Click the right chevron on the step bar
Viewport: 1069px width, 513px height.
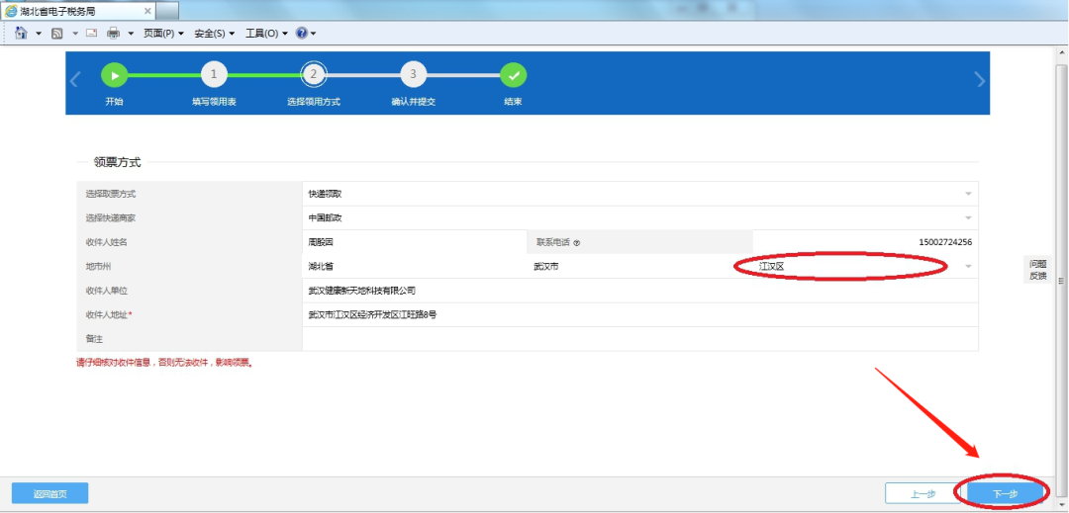tap(980, 81)
